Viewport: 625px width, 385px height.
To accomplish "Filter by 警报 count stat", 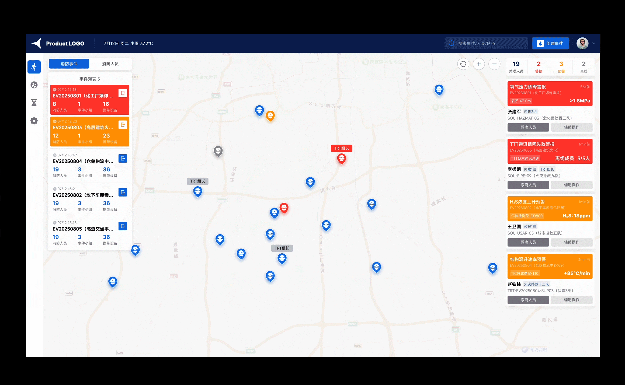I will pos(539,67).
